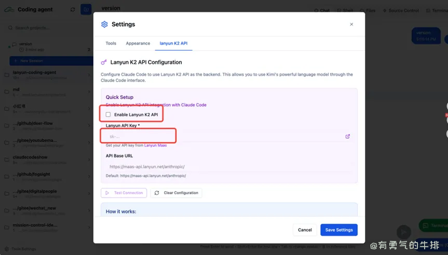Edit the API Base URL field
The image size is (448, 255).
229,166
